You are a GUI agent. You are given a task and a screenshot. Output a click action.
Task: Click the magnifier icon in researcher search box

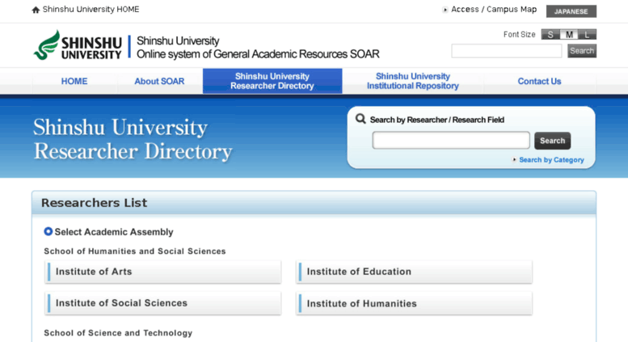pos(360,119)
